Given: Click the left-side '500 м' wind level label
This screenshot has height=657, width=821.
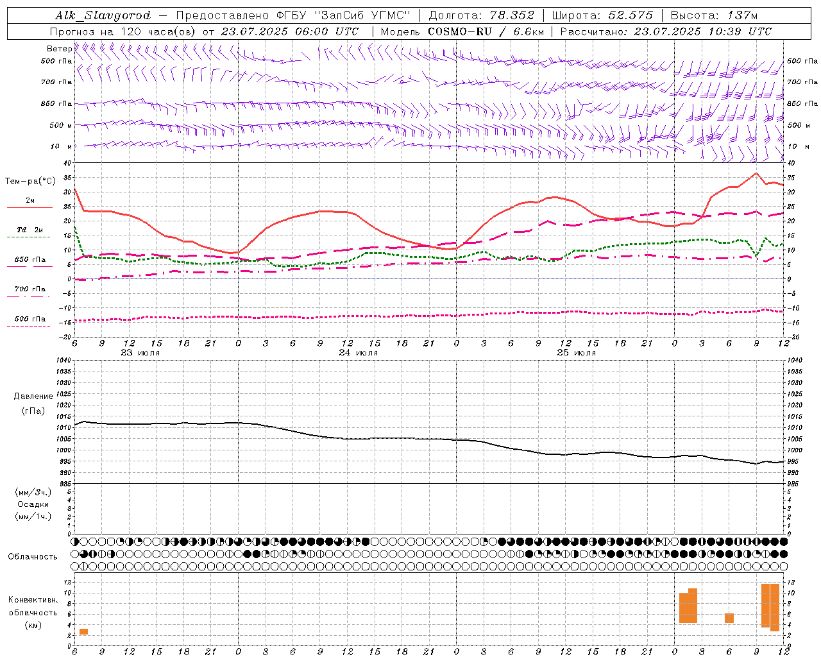Looking at the screenshot, I should pyautogui.click(x=60, y=125).
